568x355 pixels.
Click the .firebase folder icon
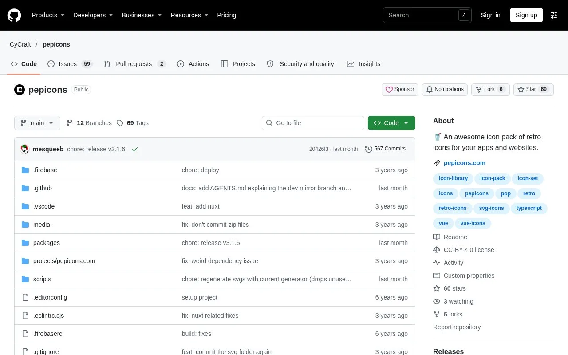pos(25,170)
